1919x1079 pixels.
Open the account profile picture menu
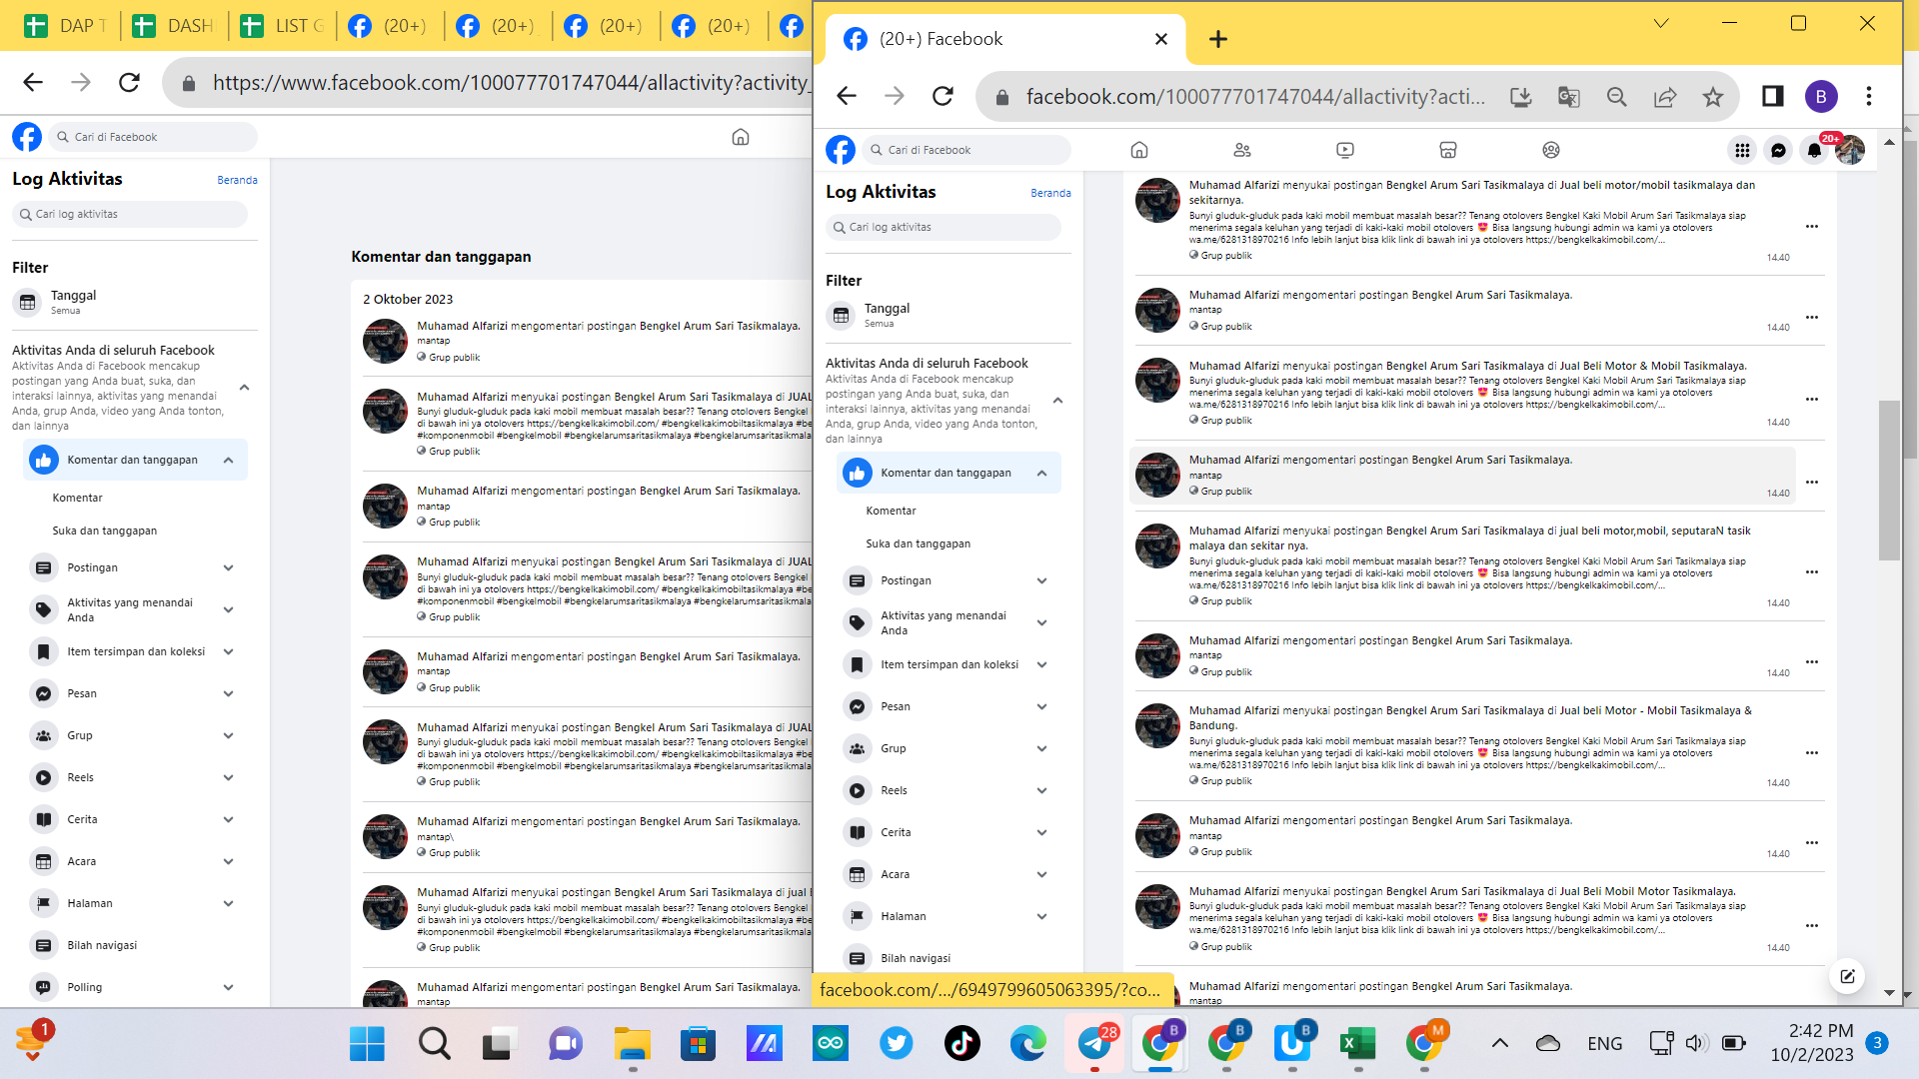1850,150
